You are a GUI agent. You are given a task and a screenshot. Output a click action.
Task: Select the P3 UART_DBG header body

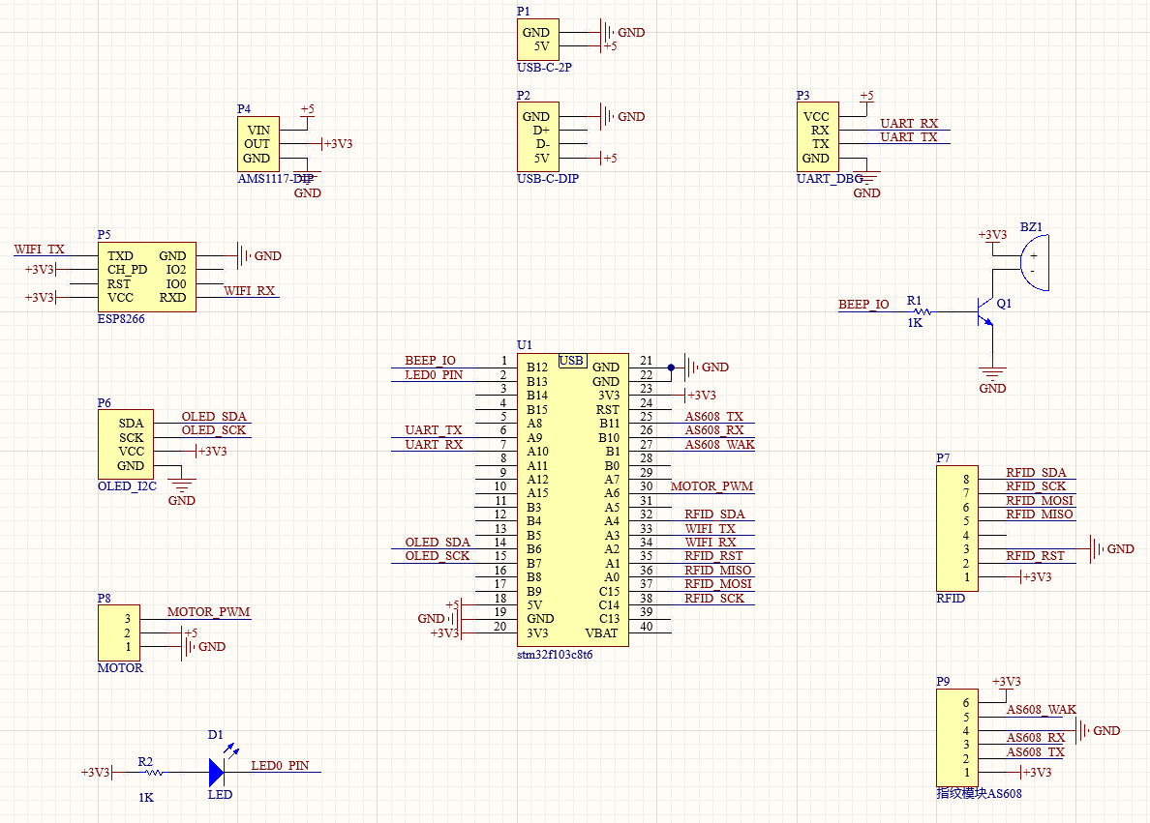(818, 137)
